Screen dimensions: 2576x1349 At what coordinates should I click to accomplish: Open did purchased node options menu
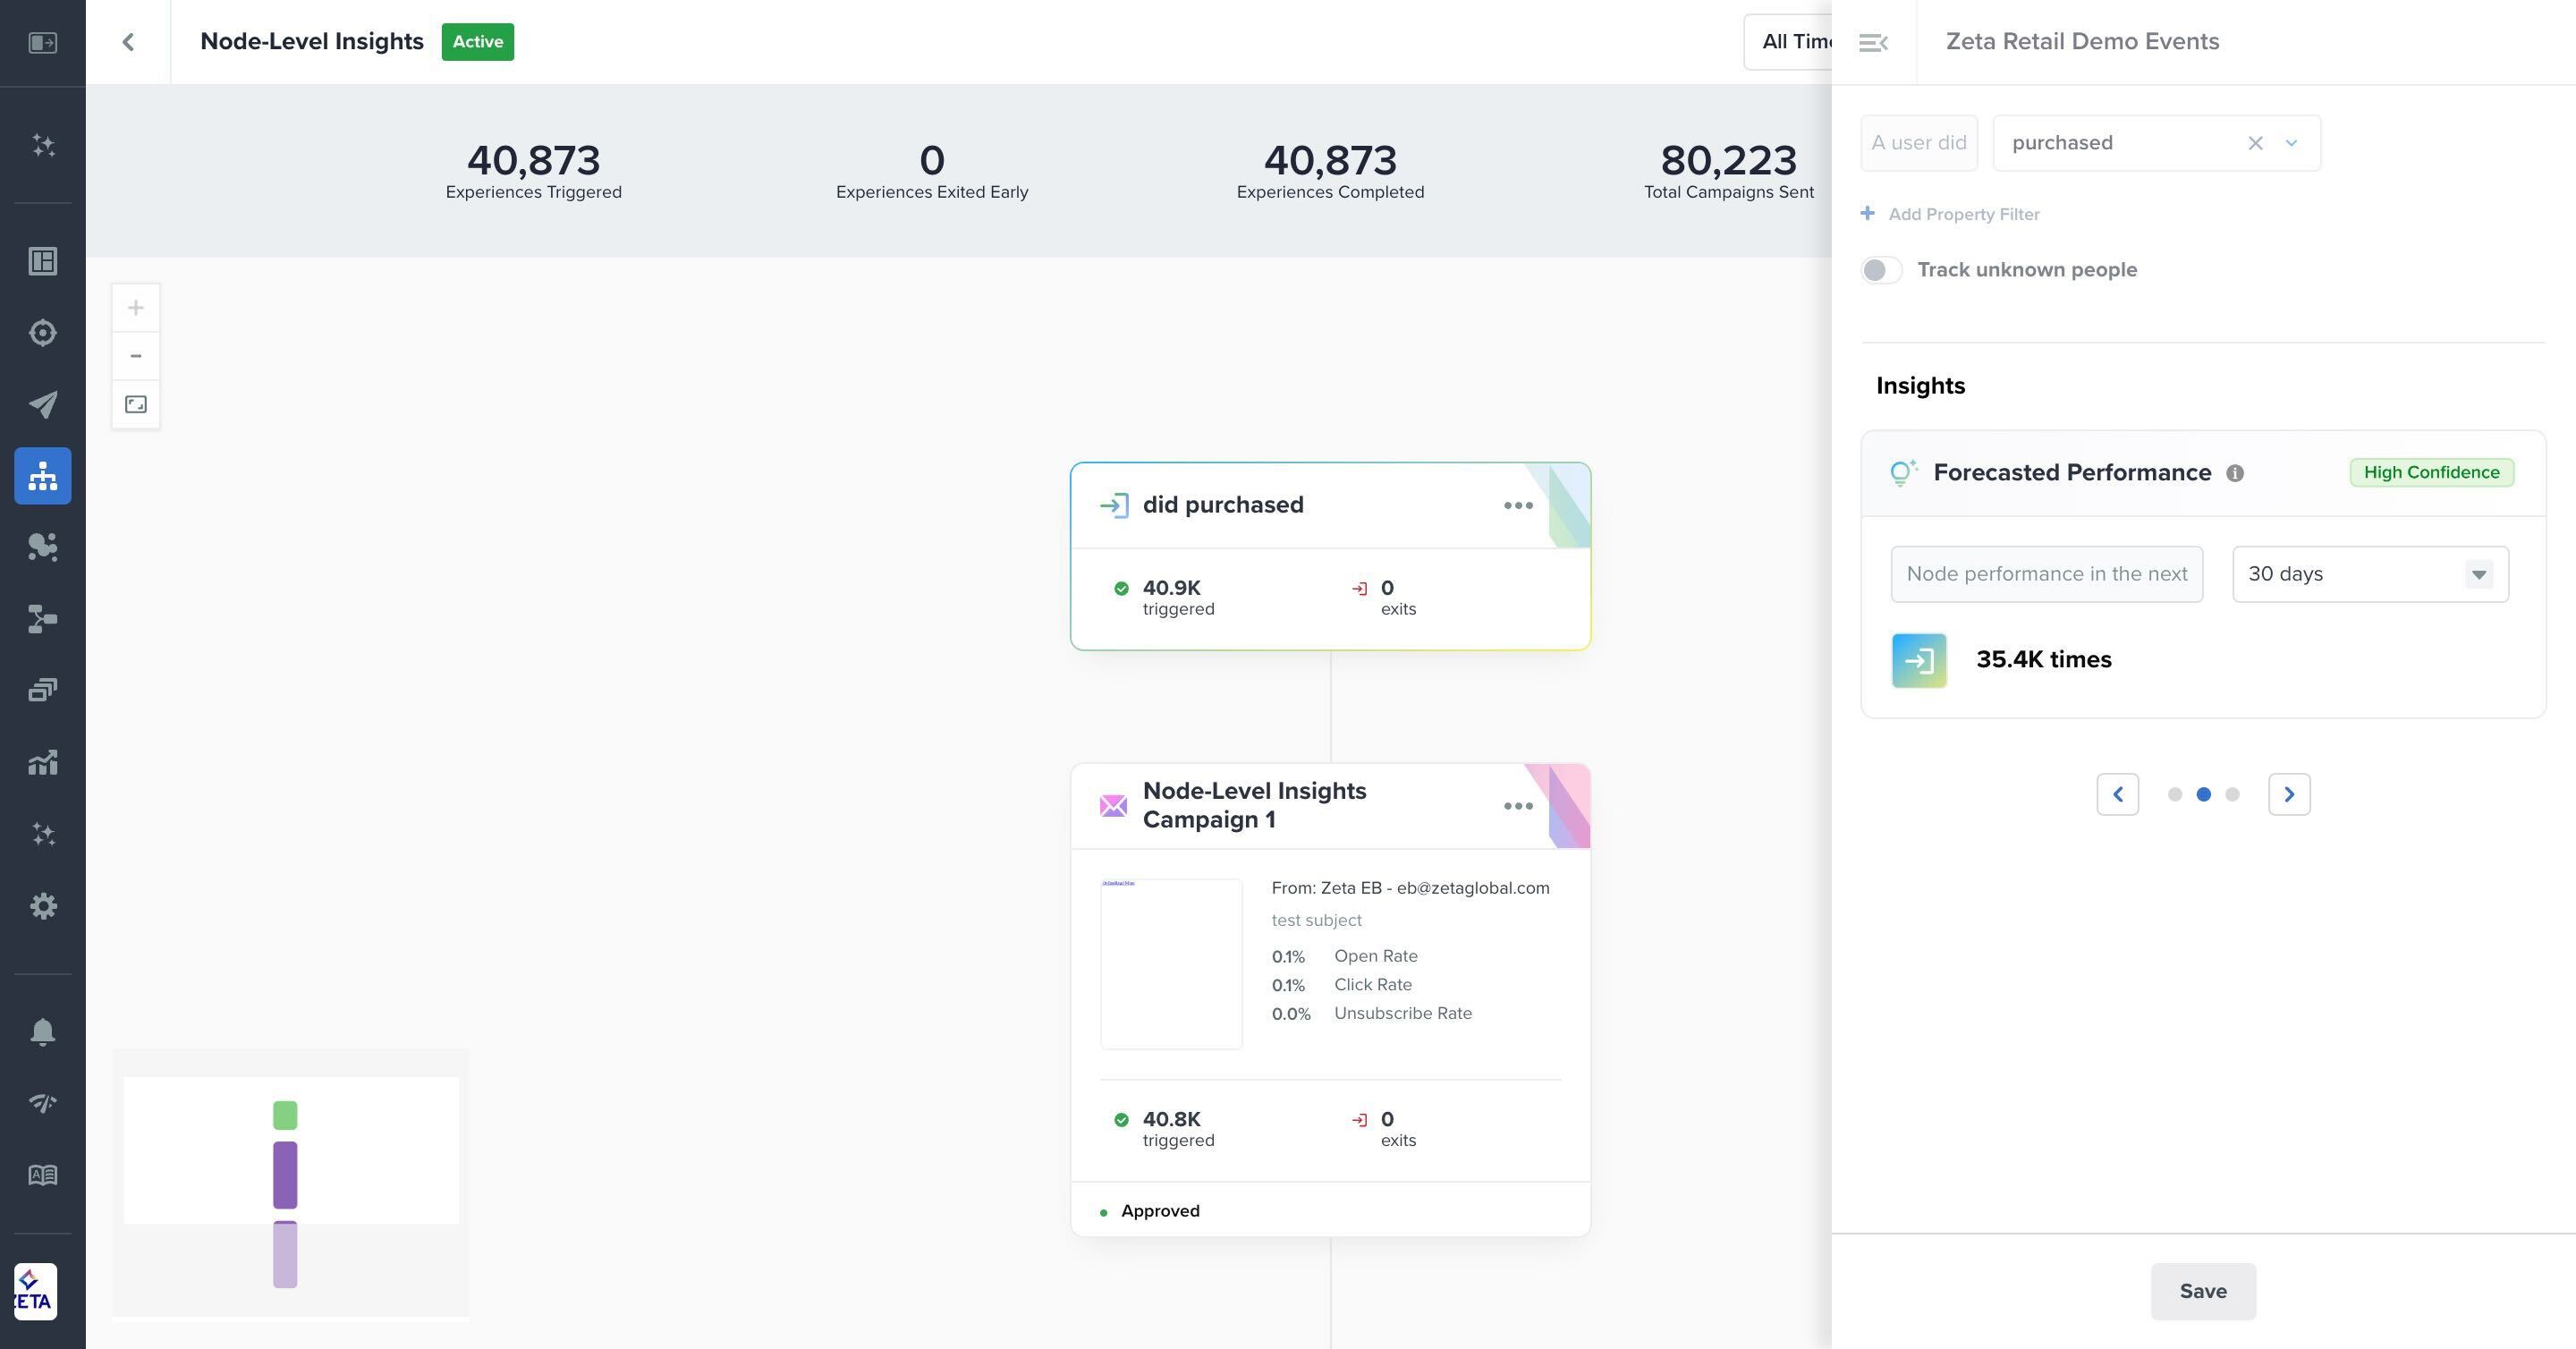coord(1518,505)
